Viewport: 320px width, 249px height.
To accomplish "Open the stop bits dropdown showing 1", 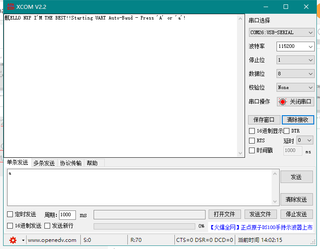I will tap(295, 60).
